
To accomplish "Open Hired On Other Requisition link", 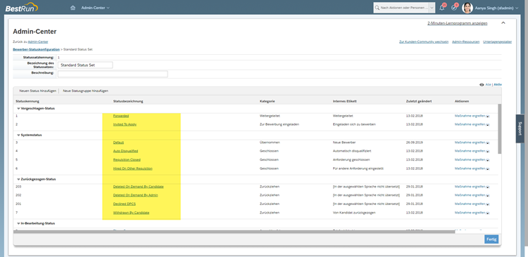I will [x=132, y=169].
